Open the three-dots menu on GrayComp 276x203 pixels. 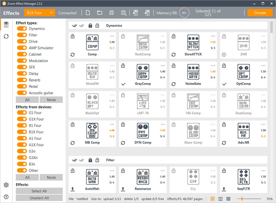[x=163, y=66]
